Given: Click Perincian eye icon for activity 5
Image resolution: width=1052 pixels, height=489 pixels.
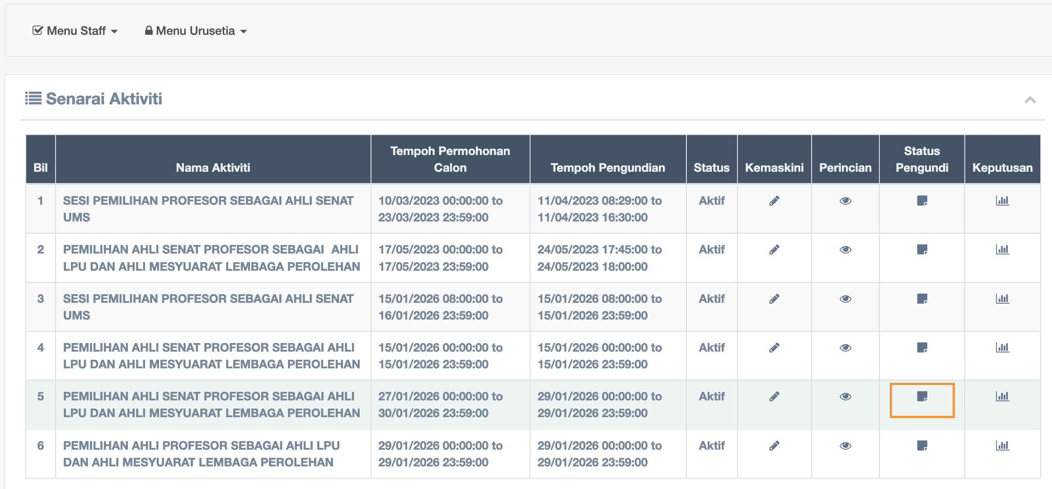Looking at the screenshot, I should (845, 397).
